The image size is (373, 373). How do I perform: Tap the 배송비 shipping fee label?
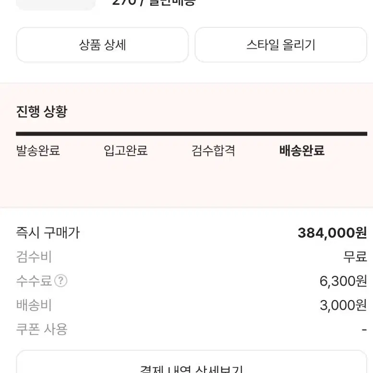34,305
